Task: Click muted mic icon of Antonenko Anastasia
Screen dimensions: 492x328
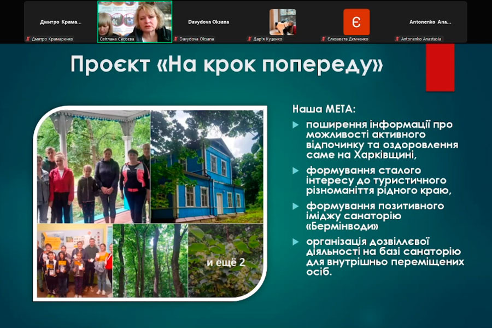Action: coord(397,39)
